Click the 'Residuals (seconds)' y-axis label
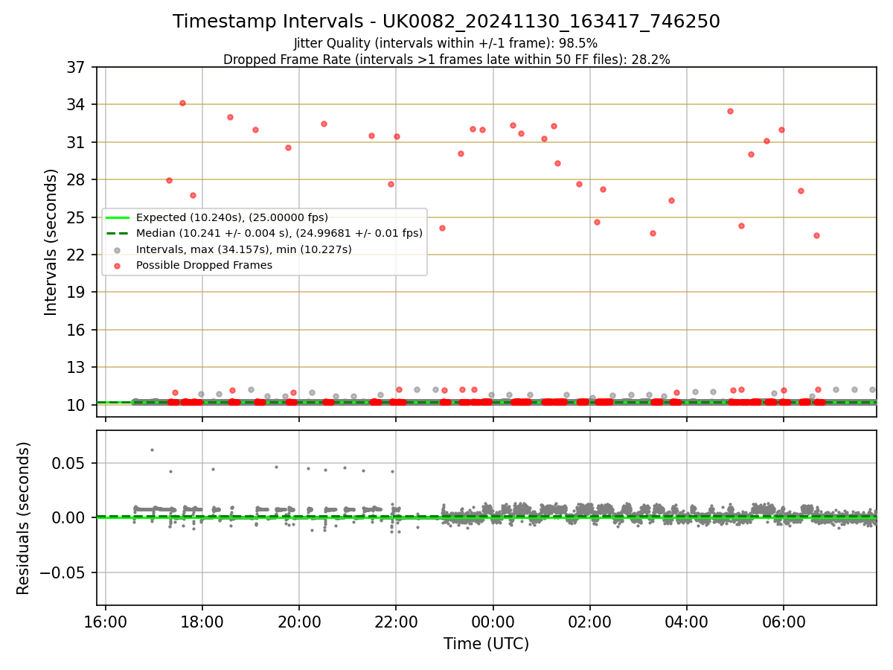 click(24, 518)
